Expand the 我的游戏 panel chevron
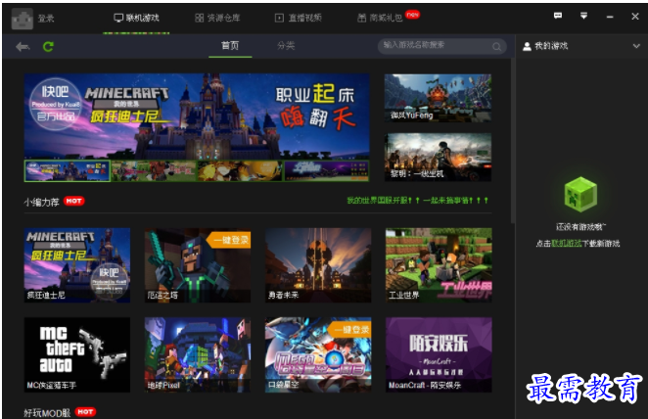The height and width of the screenshot is (419, 648). [636, 46]
